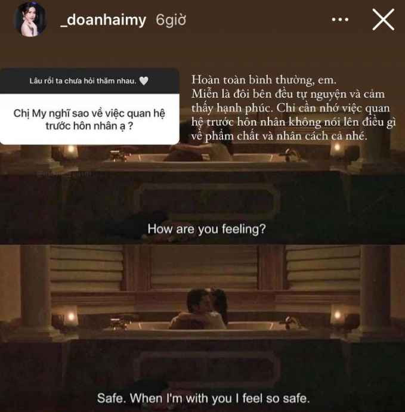Tap the lower movie frame with couple

202,329
